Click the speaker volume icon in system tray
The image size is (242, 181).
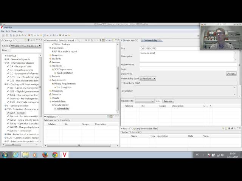pyautogui.click(x=222, y=155)
